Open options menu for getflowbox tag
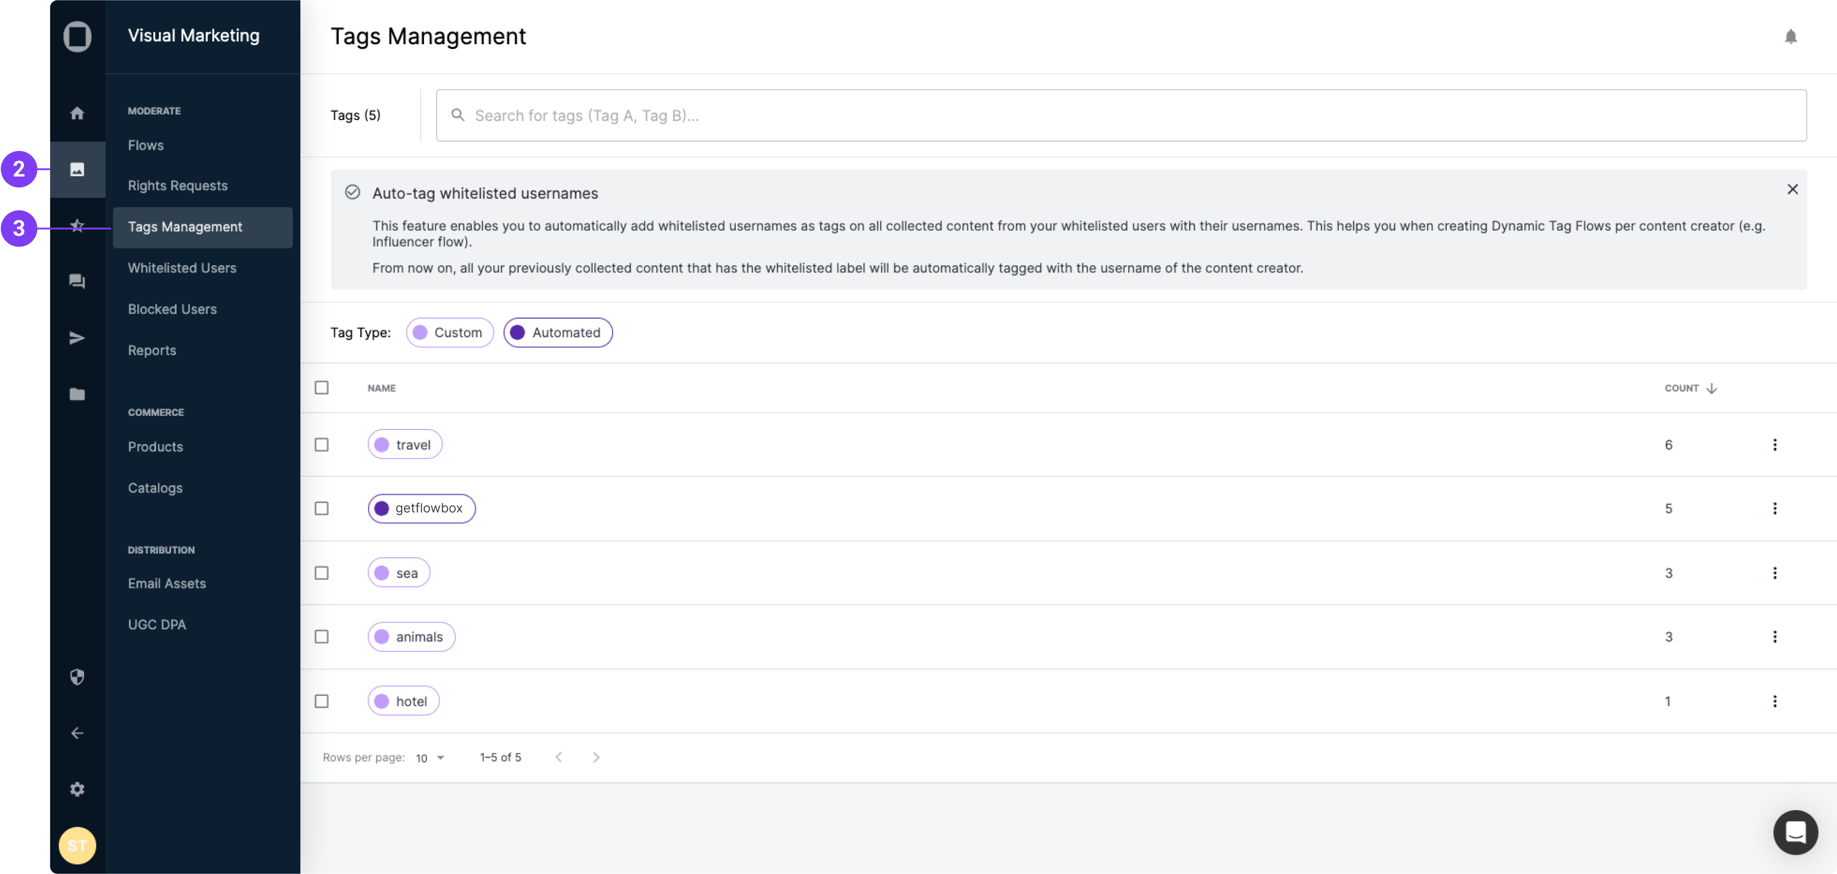This screenshot has width=1837, height=874. click(x=1774, y=508)
